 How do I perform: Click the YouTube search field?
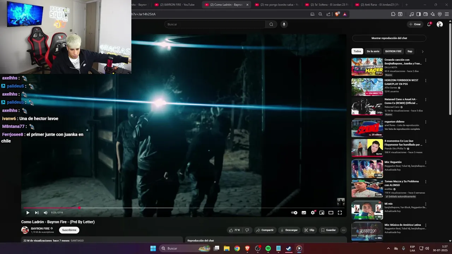(x=215, y=24)
